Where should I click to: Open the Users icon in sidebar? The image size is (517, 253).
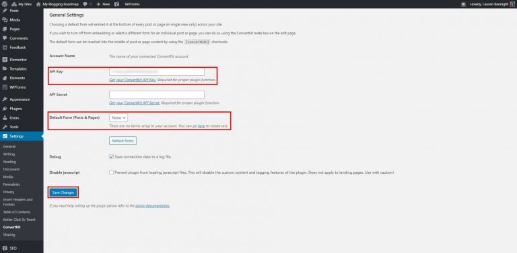pos(5,117)
